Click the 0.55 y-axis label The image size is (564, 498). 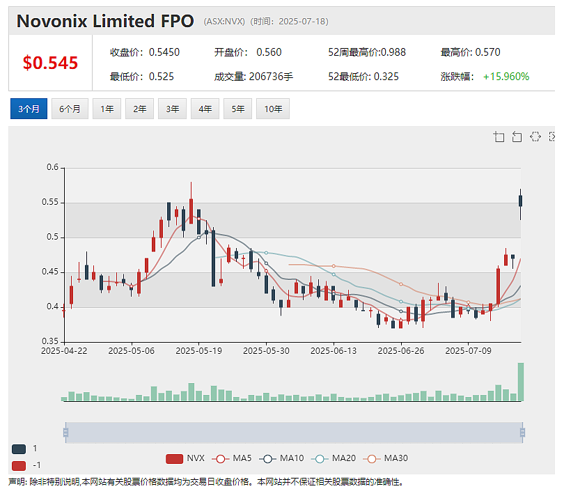point(50,202)
